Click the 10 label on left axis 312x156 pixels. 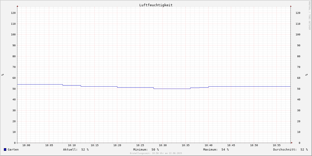pyautogui.click(x=14, y=132)
